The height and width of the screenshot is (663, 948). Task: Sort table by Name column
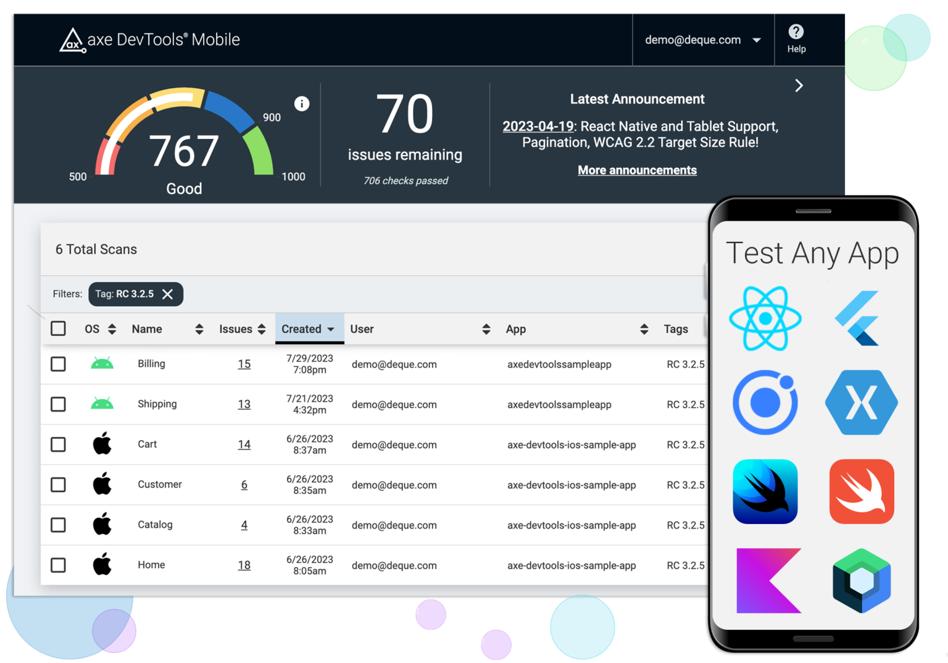(167, 329)
